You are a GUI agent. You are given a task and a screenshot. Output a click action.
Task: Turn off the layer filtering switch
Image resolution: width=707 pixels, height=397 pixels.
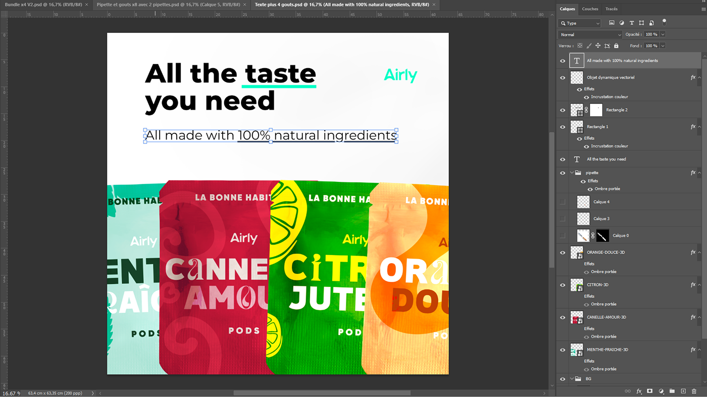(664, 21)
